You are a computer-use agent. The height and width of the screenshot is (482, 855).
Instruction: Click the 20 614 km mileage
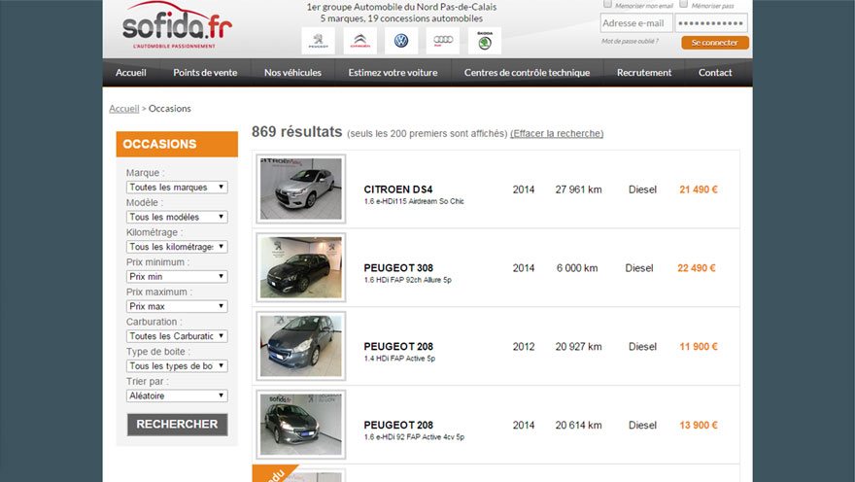(578, 426)
